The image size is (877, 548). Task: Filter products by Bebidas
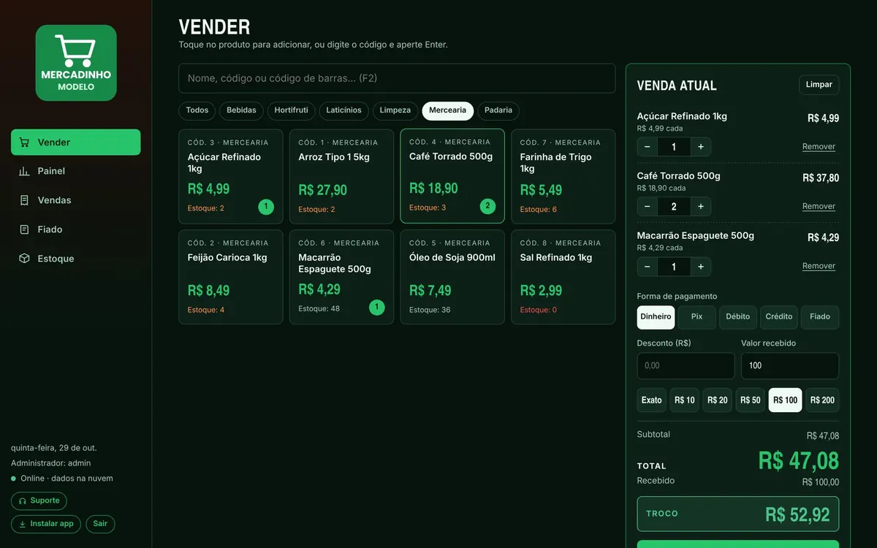[x=241, y=110]
